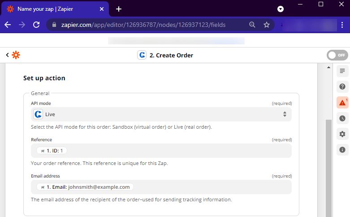Click the vertical scrollbar thumb
Viewport: 350px width, 217px height.
point(328,168)
